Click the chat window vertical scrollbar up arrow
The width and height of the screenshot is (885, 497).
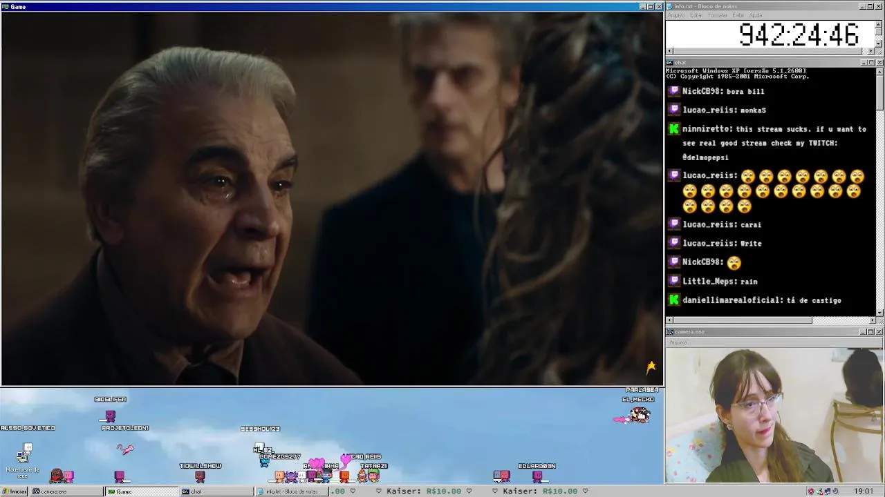[x=879, y=71]
